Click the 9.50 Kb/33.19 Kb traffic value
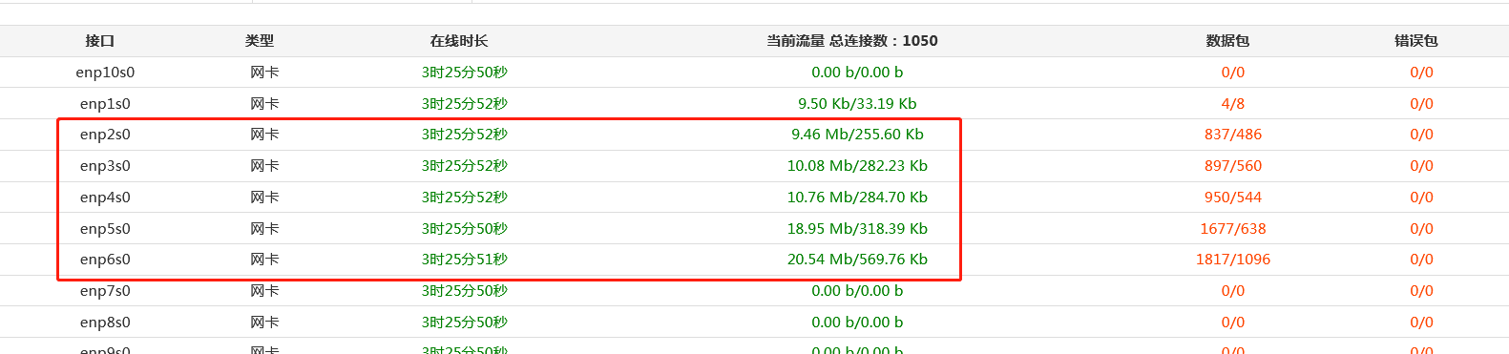This screenshot has height=354, width=1509. [x=857, y=104]
